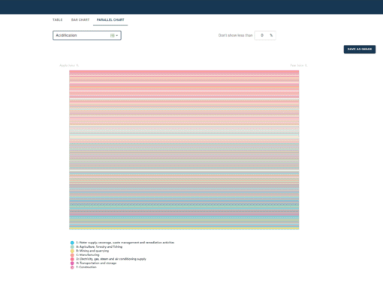The width and height of the screenshot is (383, 286).
Task: Click the yellow Mining and quarrying dot
Action: tap(72, 251)
